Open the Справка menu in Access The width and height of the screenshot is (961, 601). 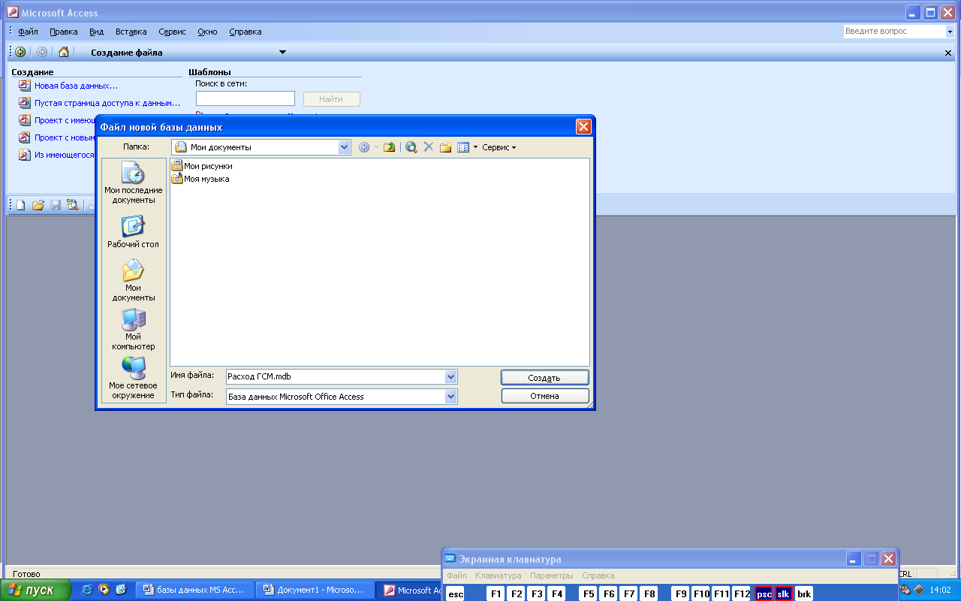(246, 32)
